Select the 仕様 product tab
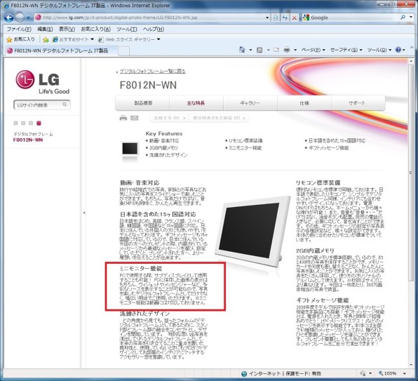 [304, 103]
